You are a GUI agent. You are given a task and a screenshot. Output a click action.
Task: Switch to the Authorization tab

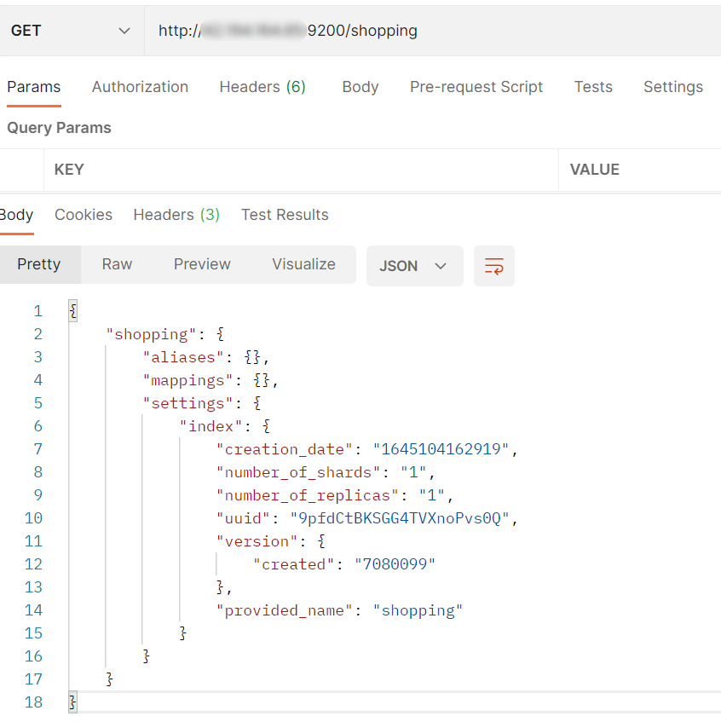point(140,87)
